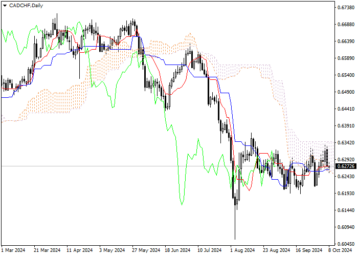The image size is (358, 256).
Task: Click the 18 Jun 2024 date label
Action: pos(177,250)
